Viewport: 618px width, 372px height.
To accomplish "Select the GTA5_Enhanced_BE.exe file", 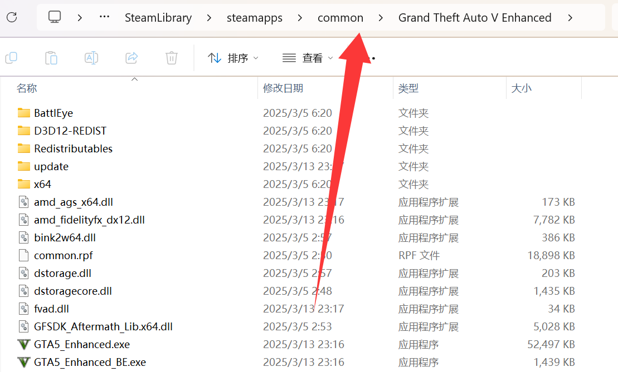I will [89, 362].
